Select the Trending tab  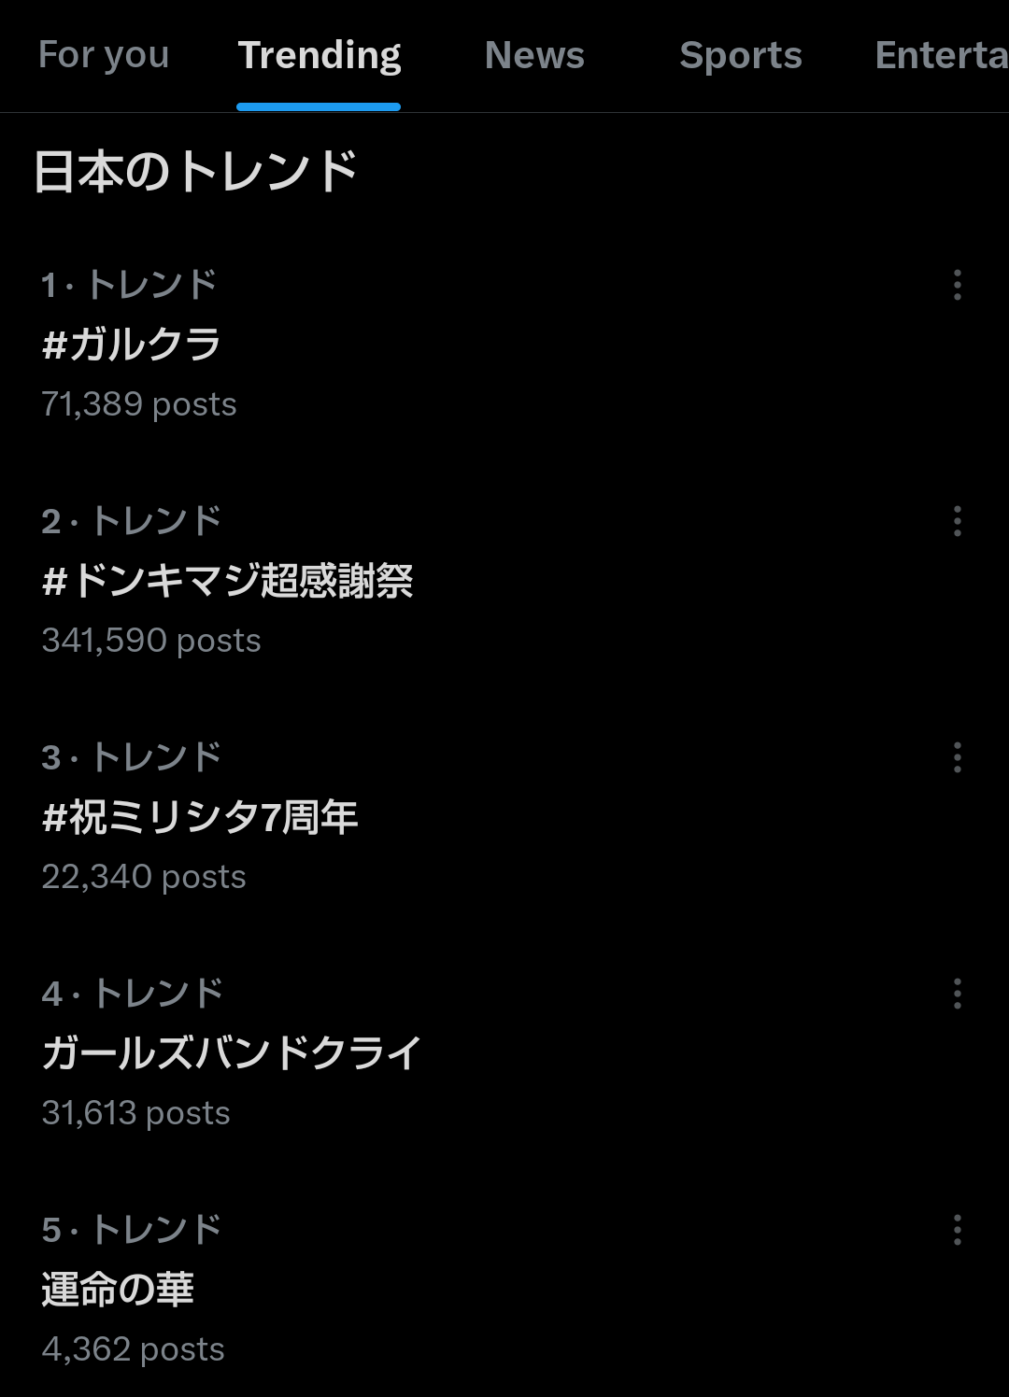[319, 55]
